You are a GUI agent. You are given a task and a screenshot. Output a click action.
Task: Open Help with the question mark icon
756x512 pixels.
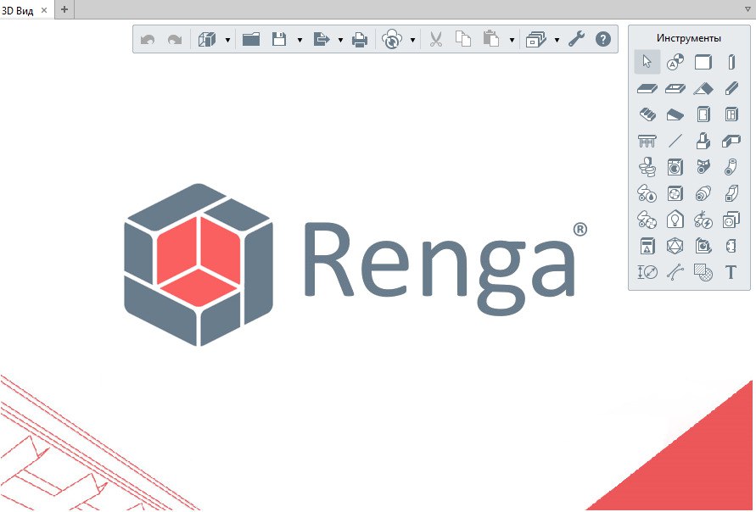pos(603,39)
